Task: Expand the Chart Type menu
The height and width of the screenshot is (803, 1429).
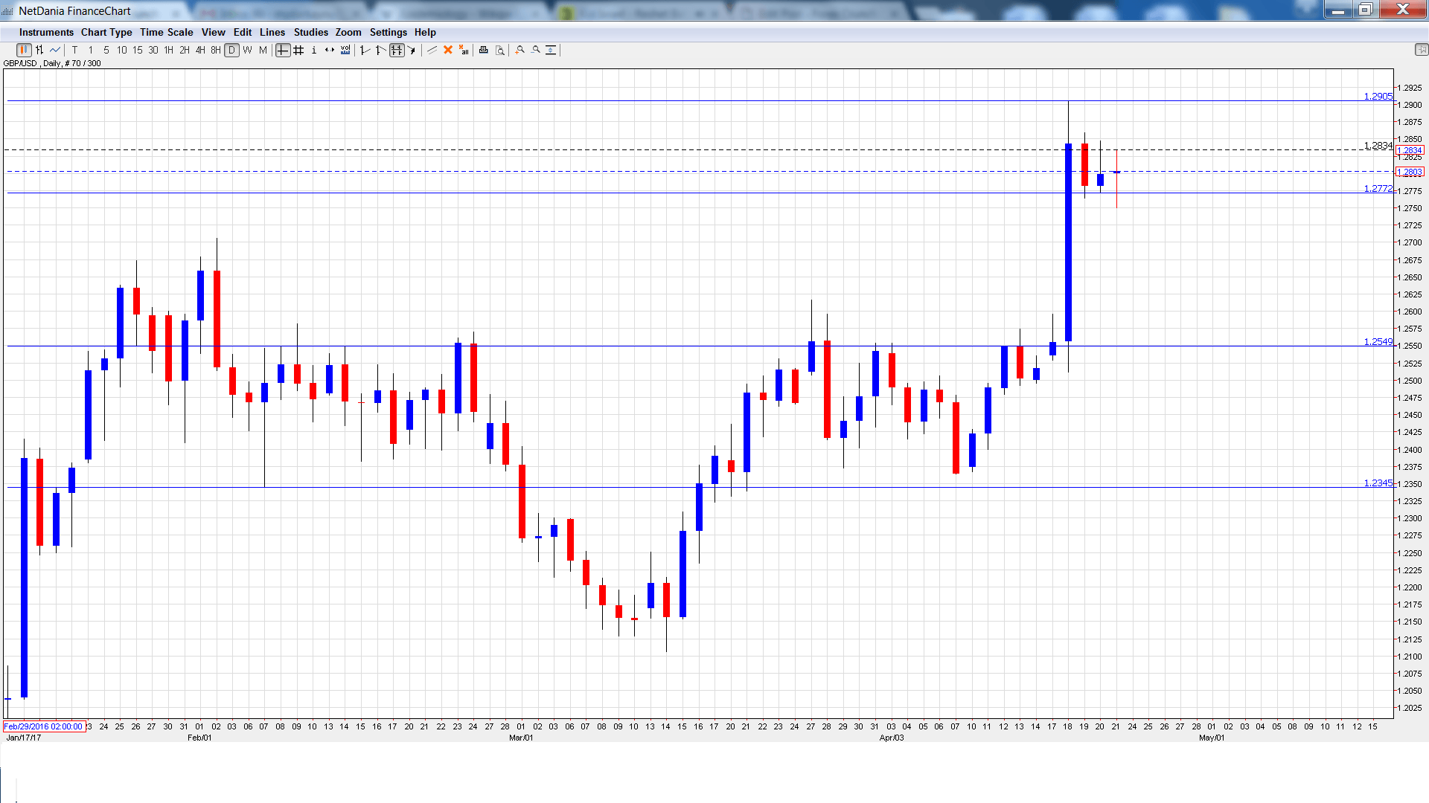Action: (x=106, y=32)
